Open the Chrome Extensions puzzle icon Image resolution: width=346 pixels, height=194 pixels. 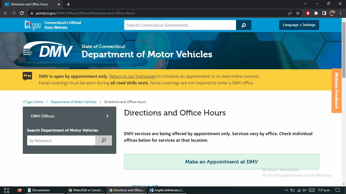[x=316, y=13]
